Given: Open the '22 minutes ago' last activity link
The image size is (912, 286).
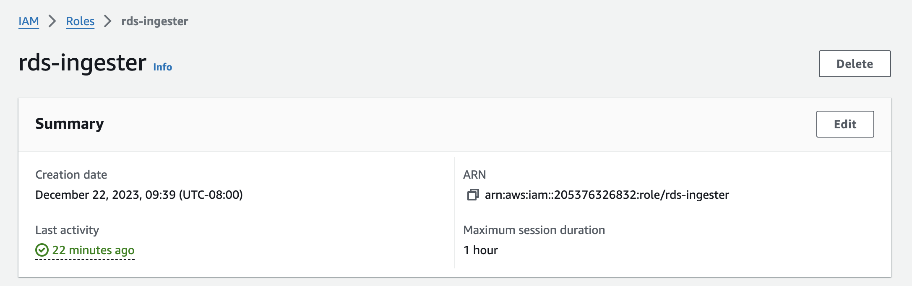Looking at the screenshot, I should pos(93,250).
